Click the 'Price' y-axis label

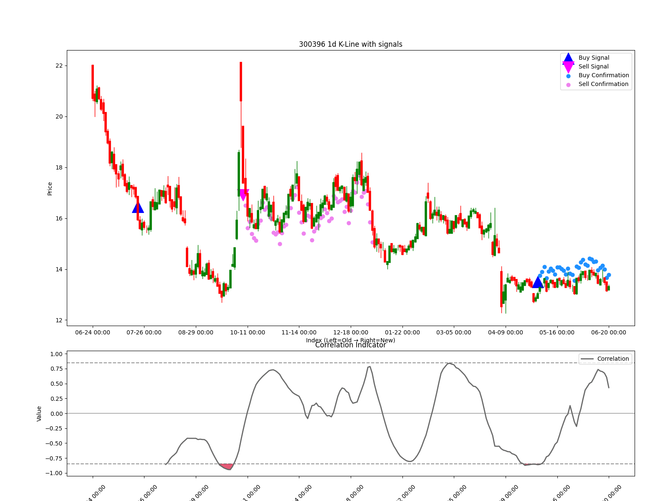[x=50, y=189]
